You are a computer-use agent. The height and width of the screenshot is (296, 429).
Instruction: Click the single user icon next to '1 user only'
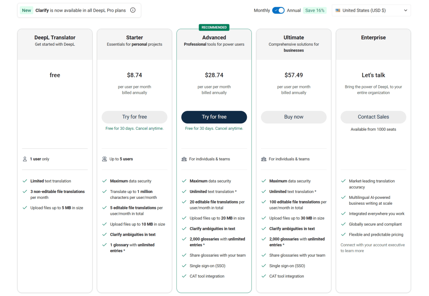tap(25, 159)
